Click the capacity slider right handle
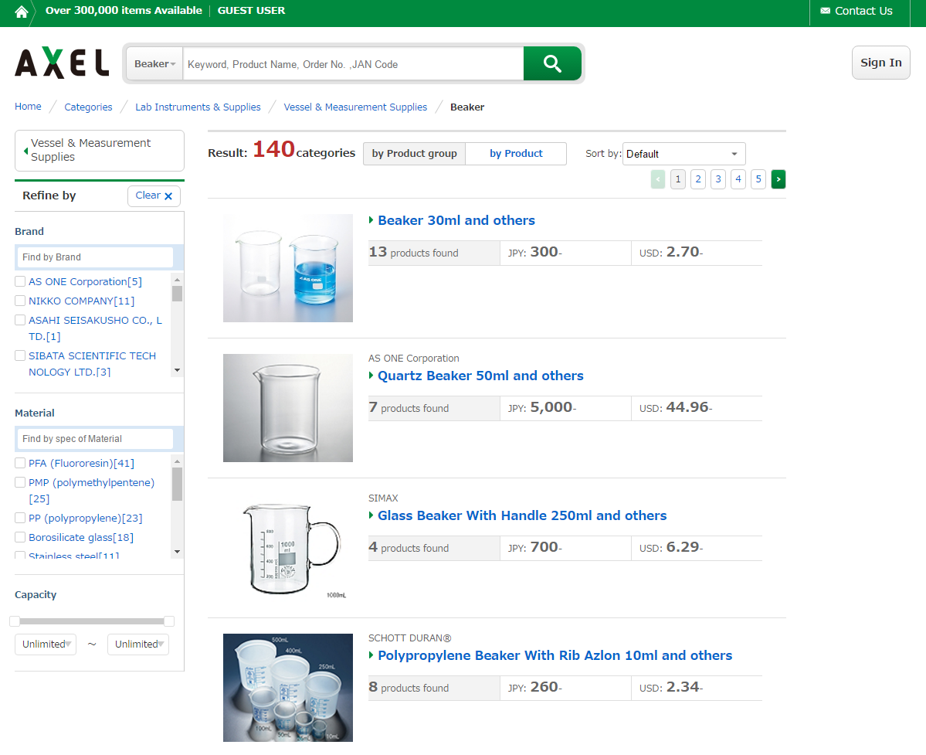926x755 pixels. tap(169, 621)
